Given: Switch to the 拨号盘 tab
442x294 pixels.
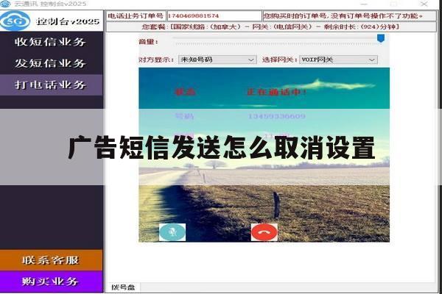Looking at the screenshot, I should tap(123, 287).
